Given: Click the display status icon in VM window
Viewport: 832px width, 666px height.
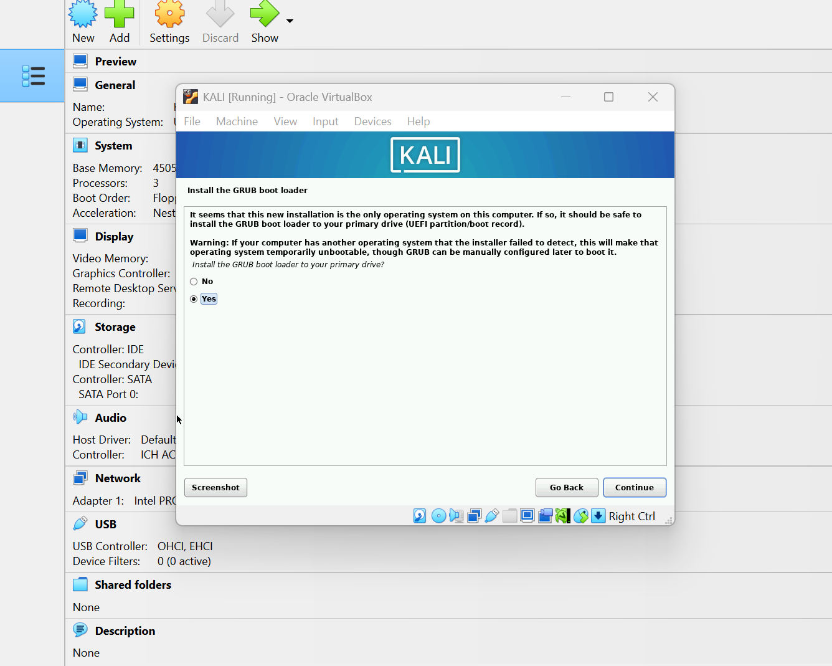Looking at the screenshot, I should click(x=527, y=516).
